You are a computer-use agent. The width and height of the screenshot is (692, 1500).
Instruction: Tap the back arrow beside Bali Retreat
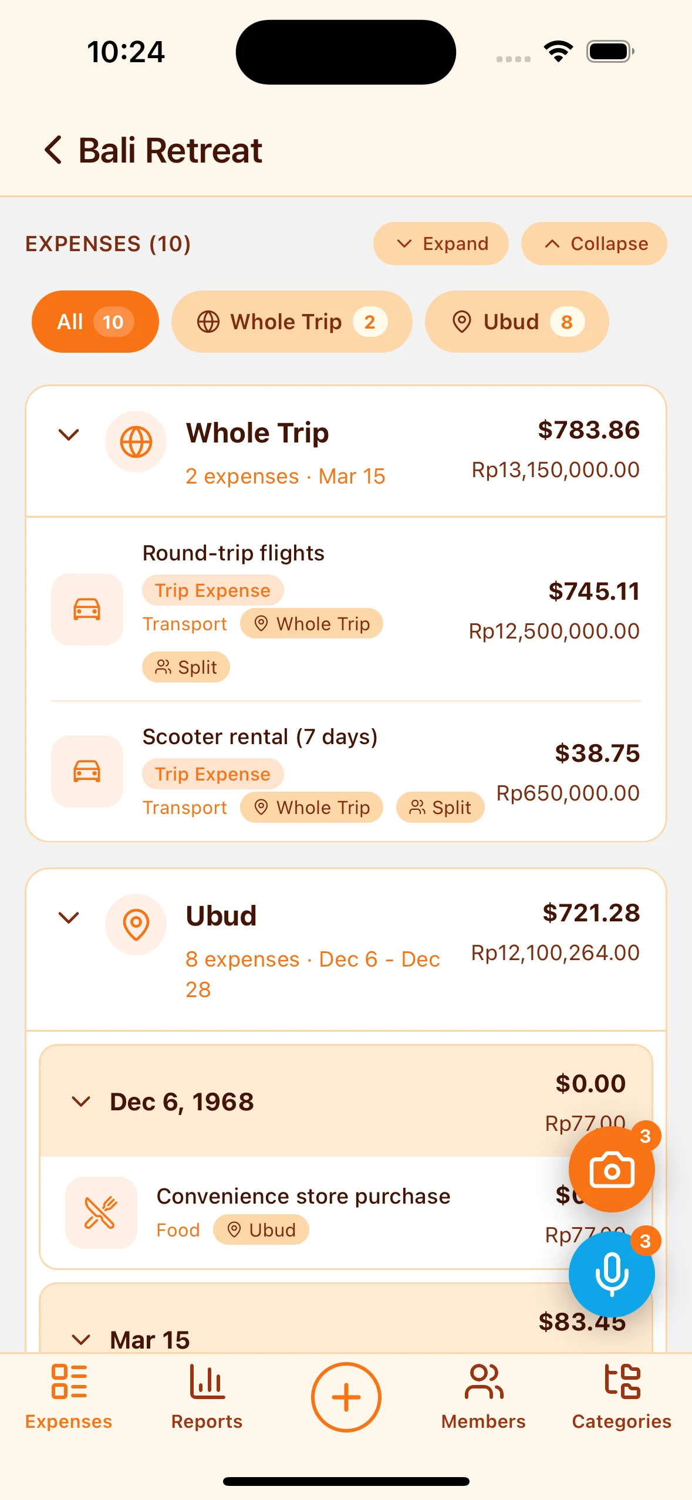53,150
